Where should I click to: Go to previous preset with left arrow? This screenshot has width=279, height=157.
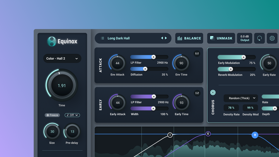(162, 38)
